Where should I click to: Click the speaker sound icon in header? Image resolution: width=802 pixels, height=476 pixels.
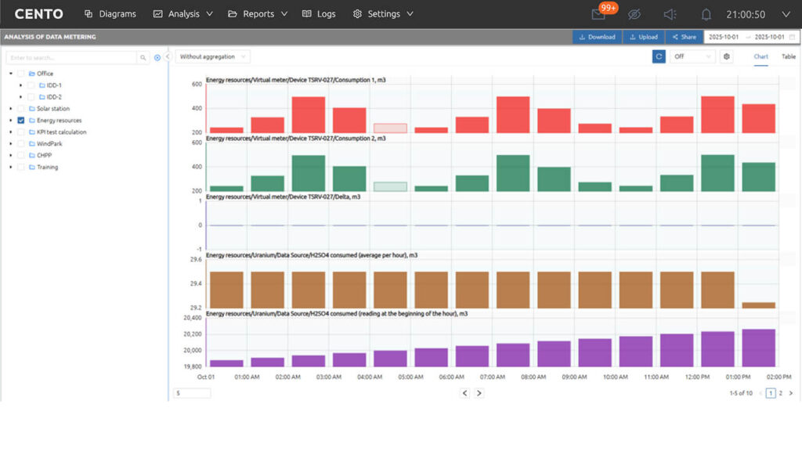click(670, 14)
